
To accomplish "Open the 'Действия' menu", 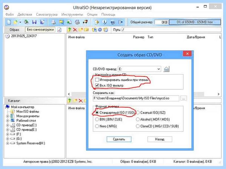I will (x=25, y=15).
